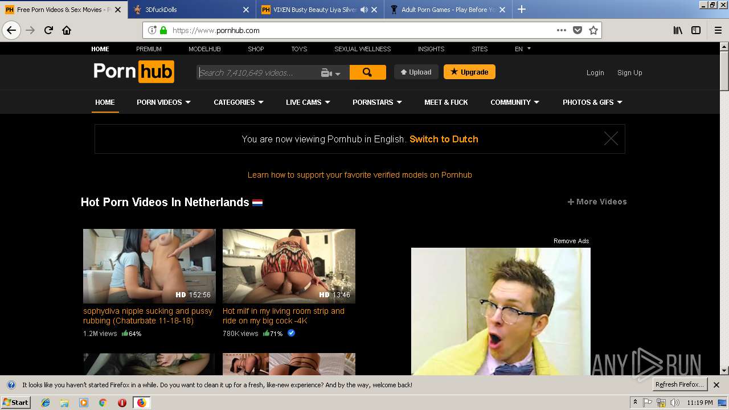Screen dimensions: 729x410
Task: Launch Windows Media Player from taskbar
Action: [x=84, y=403]
